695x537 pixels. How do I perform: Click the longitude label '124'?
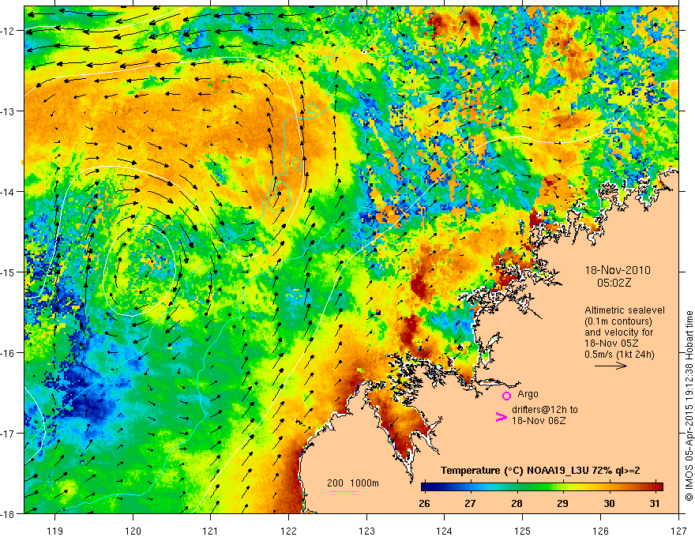tap(444, 531)
